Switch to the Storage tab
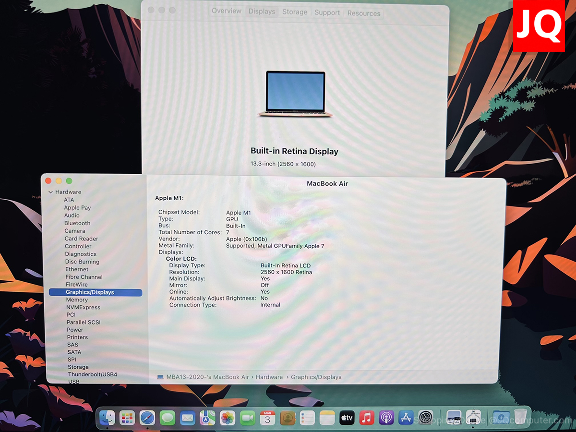The height and width of the screenshot is (432, 576). (295, 12)
